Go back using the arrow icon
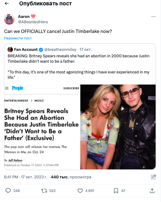This screenshot has width=161, height=202. pyautogui.click(x=7, y=4)
